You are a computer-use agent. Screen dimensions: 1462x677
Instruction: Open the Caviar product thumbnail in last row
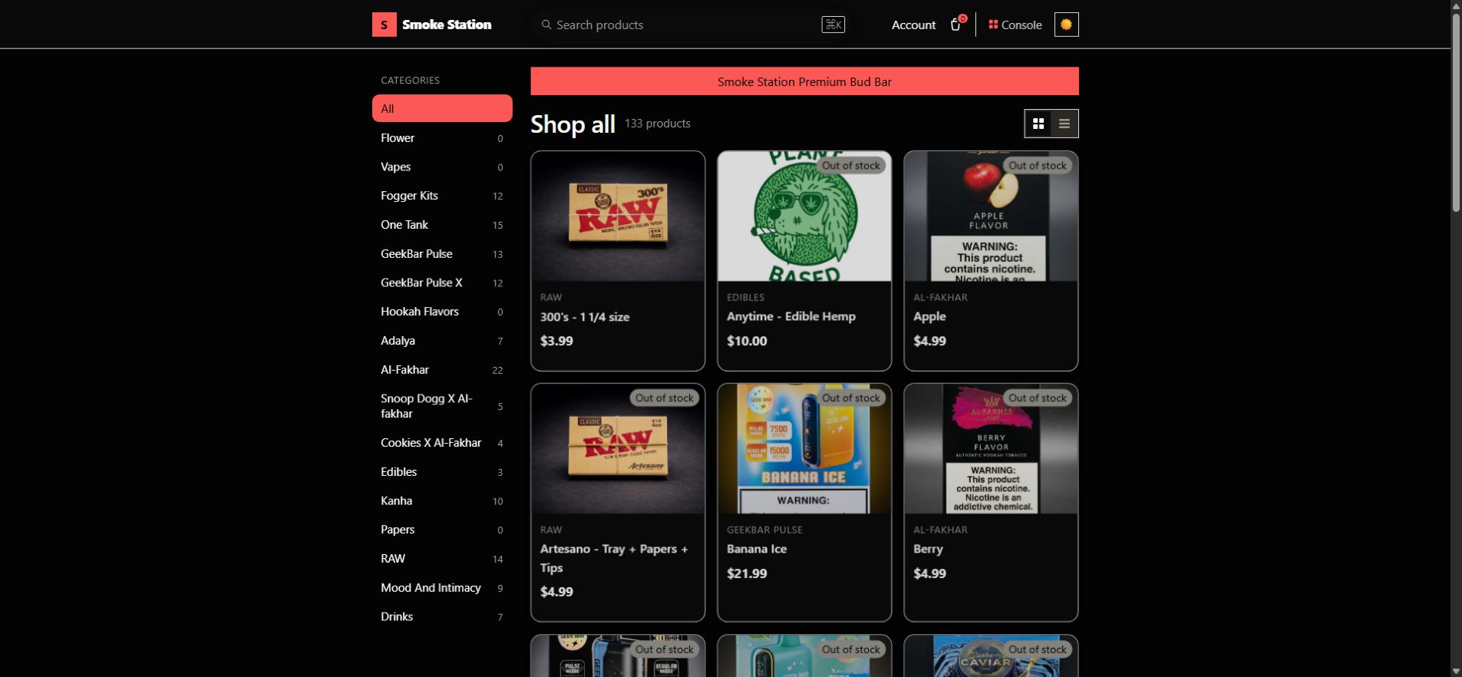tap(991, 656)
